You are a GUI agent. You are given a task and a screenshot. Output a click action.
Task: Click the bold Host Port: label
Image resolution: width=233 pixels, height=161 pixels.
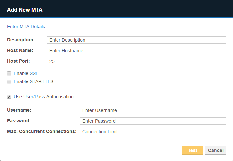(18, 61)
